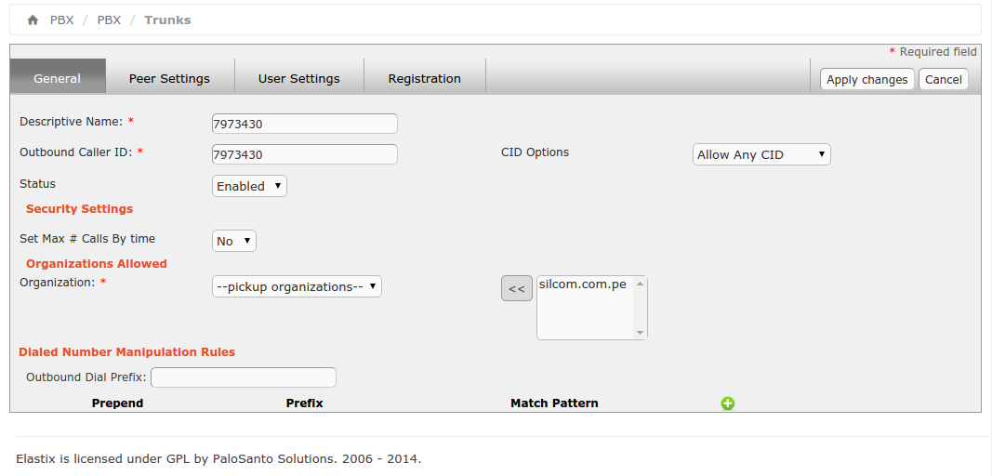Switch to the Peer Settings tab
This screenshot has height=476, width=992.
tap(169, 79)
